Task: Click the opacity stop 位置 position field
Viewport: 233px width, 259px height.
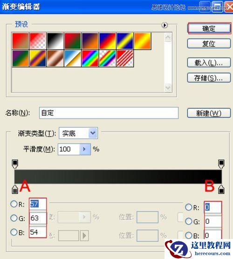Action: pyautogui.click(x=147, y=217)
